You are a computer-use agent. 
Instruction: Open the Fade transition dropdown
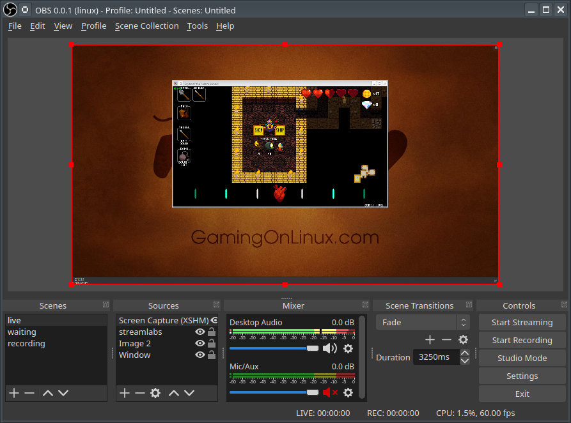423,322
